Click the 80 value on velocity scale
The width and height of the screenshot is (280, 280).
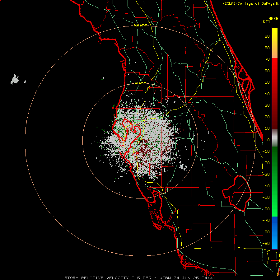(267, 48)
